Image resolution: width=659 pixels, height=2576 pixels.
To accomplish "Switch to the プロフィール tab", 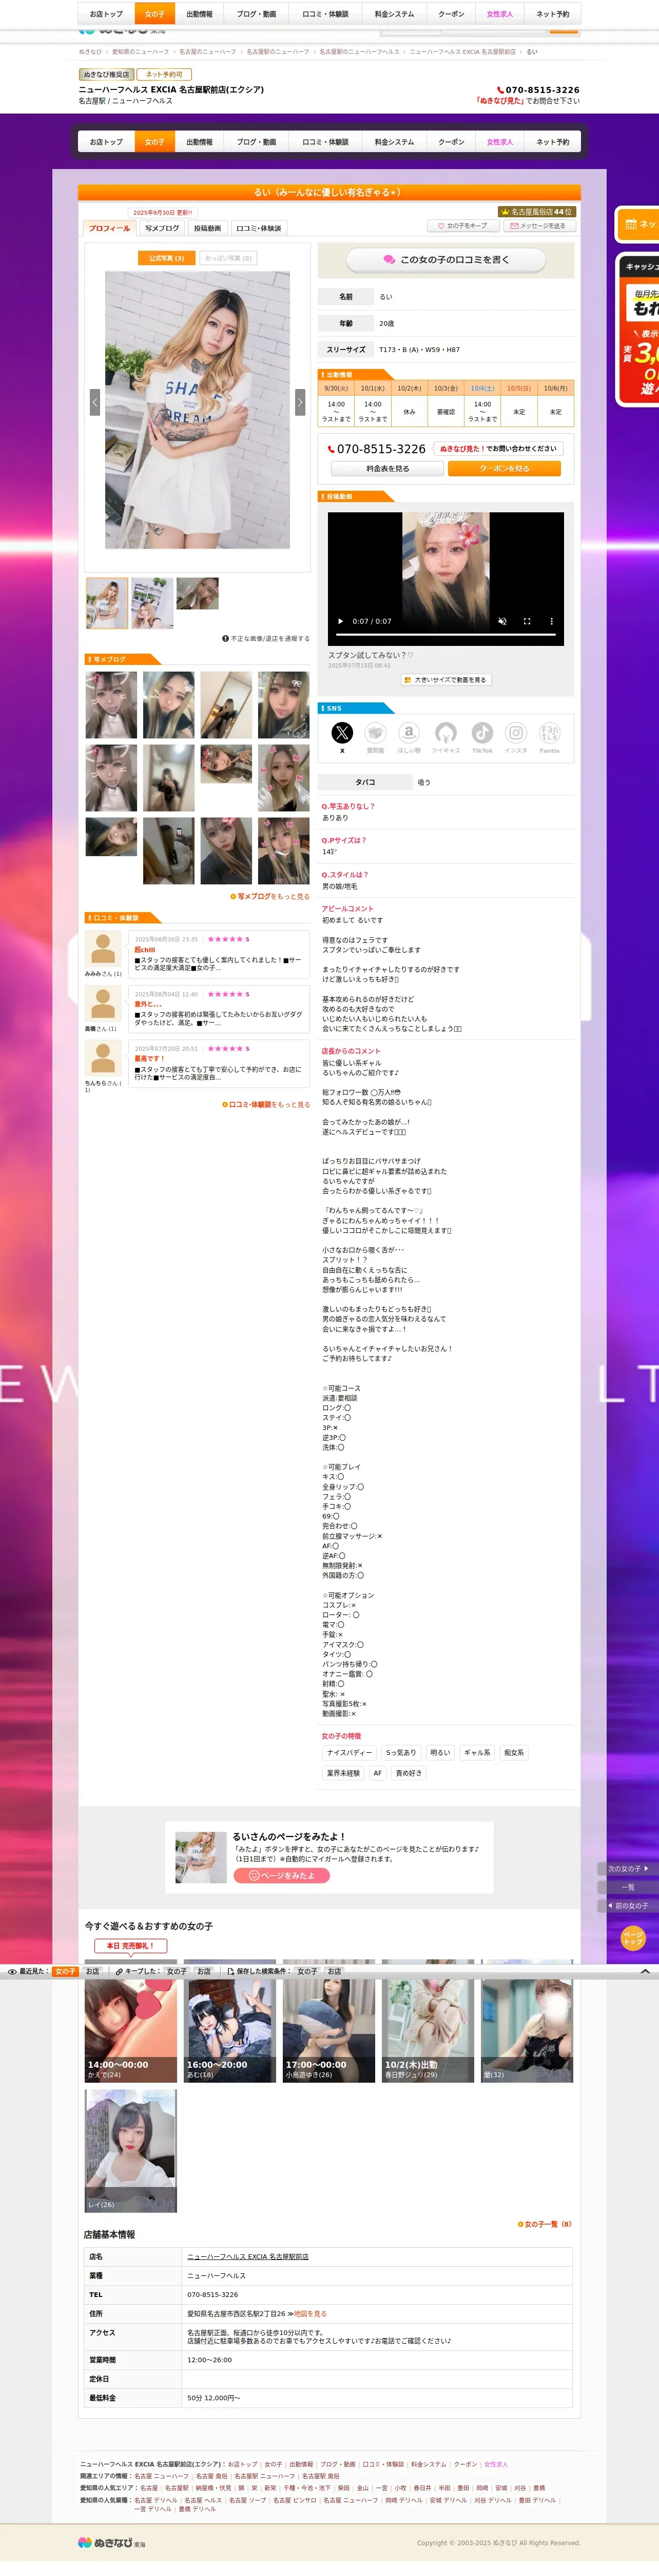I will (109, 228).
